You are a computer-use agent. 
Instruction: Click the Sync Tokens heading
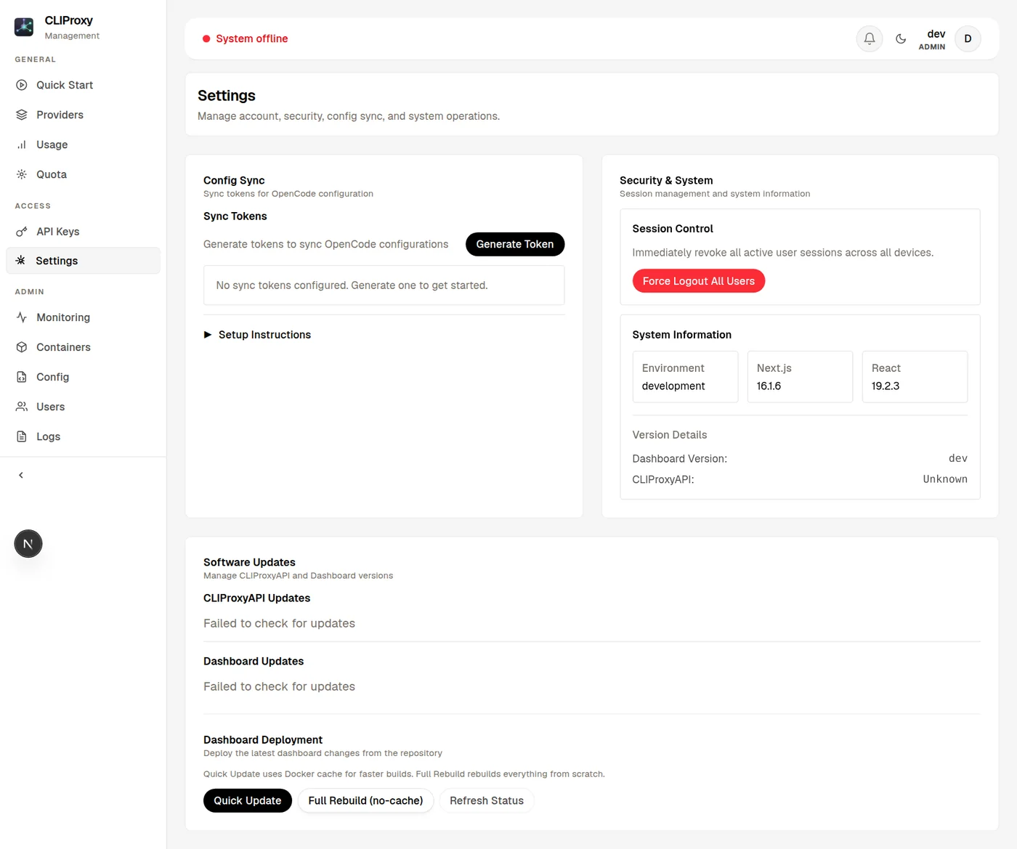235,216
